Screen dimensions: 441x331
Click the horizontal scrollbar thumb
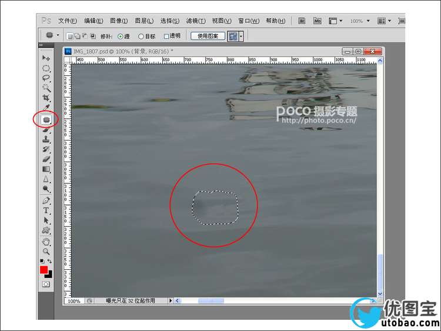[211, 300]
